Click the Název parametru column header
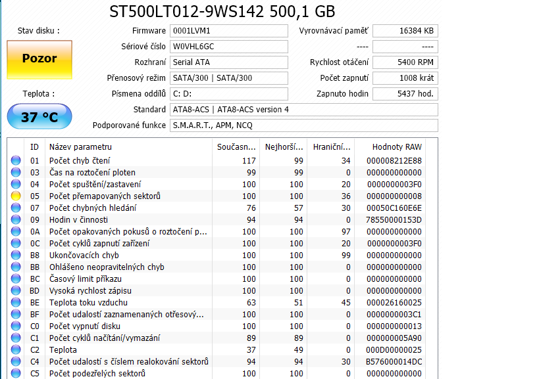 (x=128, y=147)
